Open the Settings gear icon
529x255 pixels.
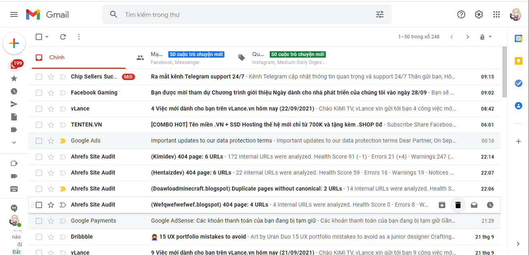(x=479, y=14)
